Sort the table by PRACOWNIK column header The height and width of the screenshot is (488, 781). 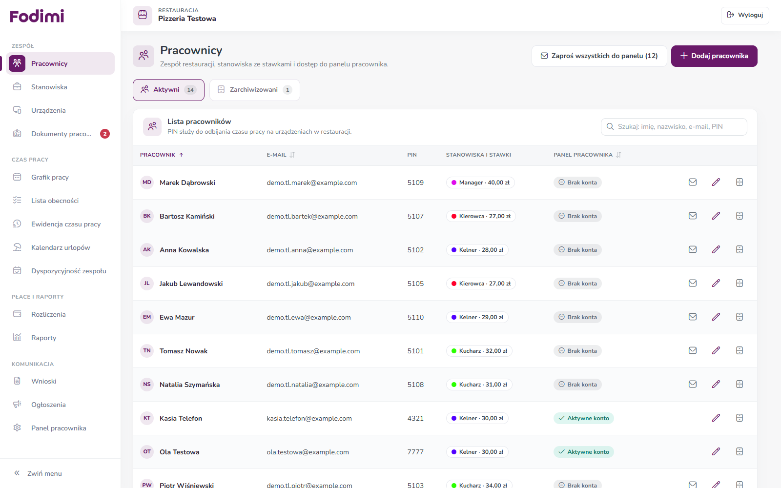(162, 155)
